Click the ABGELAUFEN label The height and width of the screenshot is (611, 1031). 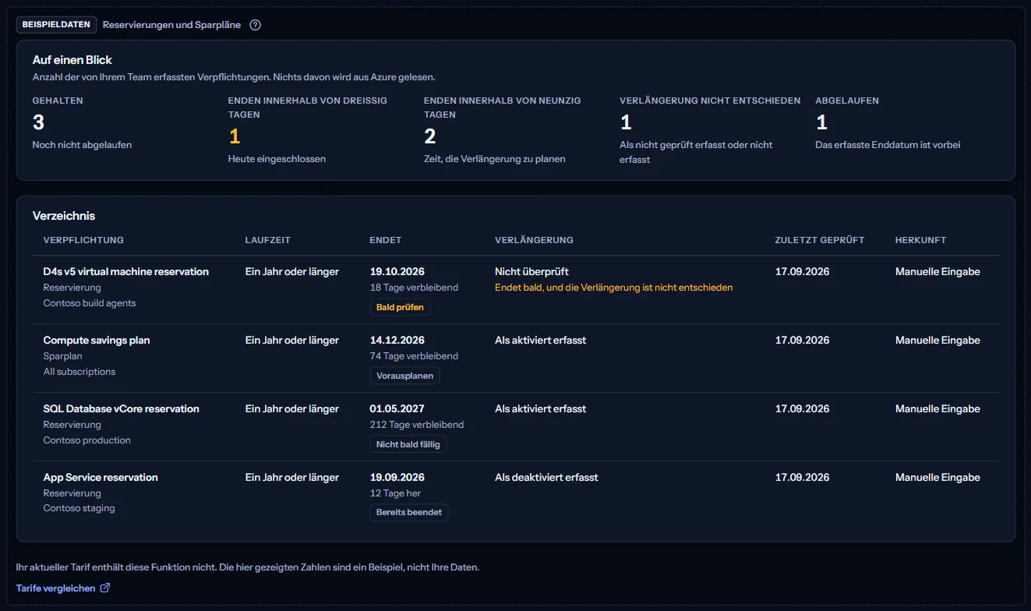tap(847, 101)
